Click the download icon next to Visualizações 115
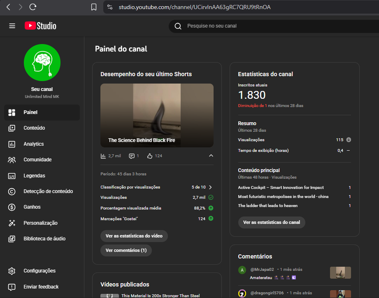The height and width of the screenshot is (298, 379). coord(348,140)
